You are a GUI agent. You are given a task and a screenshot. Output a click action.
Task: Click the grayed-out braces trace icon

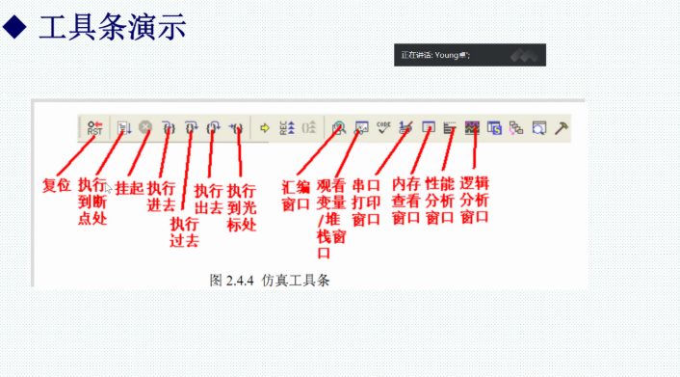click(309, 127)
